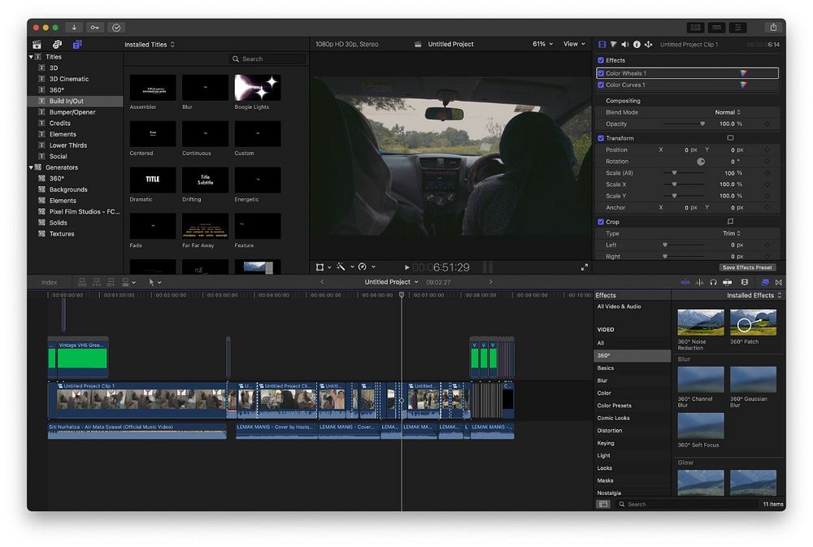Open the Color inspector triangle icon
813x547 pixels.
click(614, 45)
